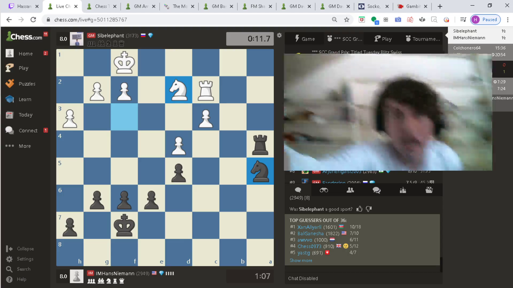Click IMHansNiemann's username below board
The height and width of the screenshot is (288, 513).
tap(115, 273)
